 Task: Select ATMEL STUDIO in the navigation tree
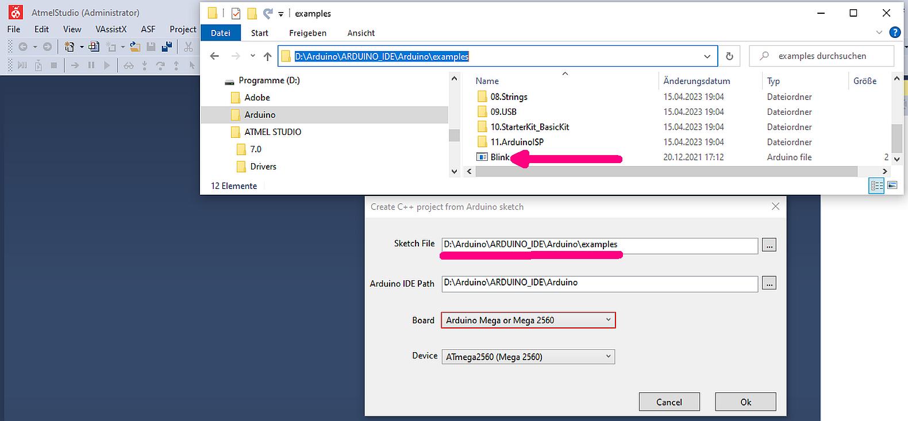272,132
